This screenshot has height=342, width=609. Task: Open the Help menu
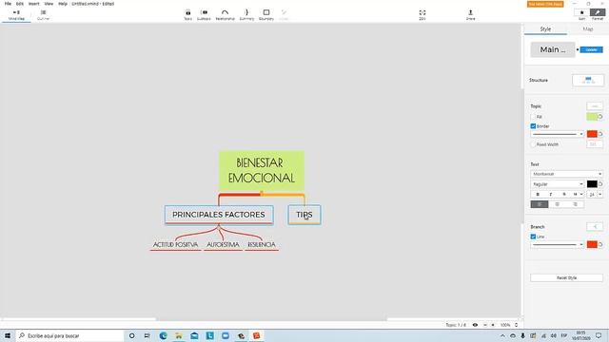coord(63,4)
